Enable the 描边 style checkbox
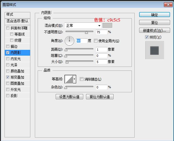Image resolution: width=174 pixels, height=141 pixels. pyautogui.click(x=8, y=46)
